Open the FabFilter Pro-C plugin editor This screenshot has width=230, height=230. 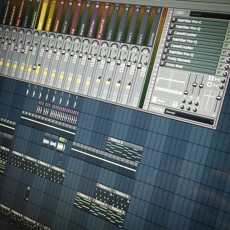[202, 22]
